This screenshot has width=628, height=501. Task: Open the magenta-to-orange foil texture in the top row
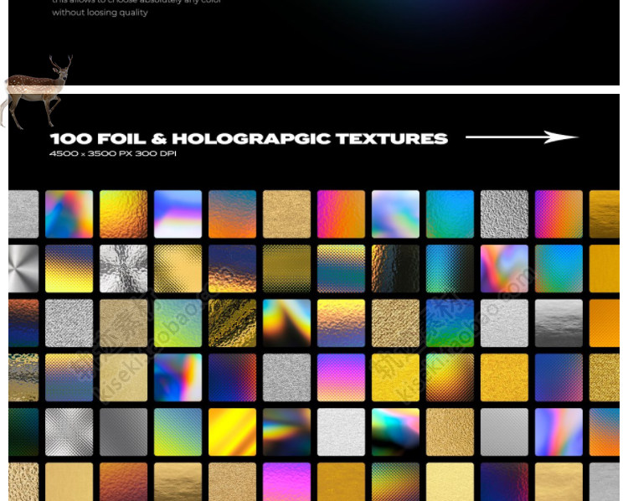(x=342, y=214)
